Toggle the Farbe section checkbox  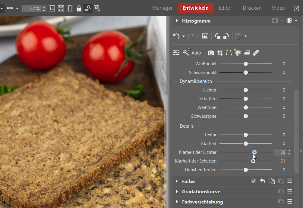254,181
